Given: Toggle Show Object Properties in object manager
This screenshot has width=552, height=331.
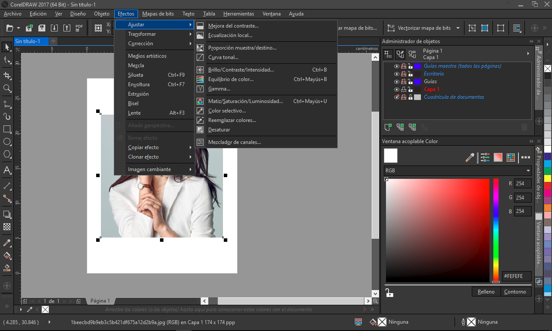Looking at the screenshot, I should 388,54.
